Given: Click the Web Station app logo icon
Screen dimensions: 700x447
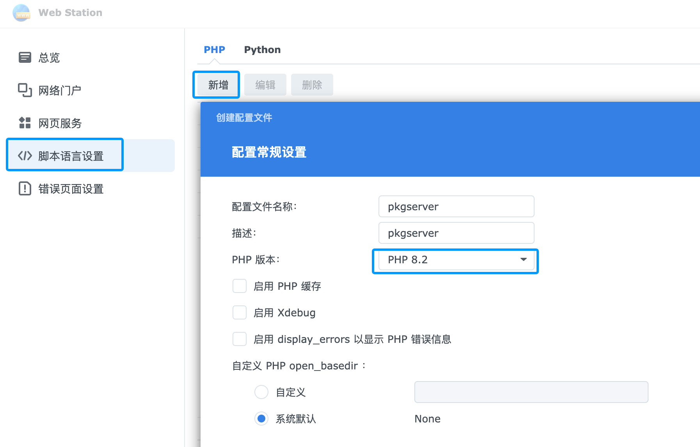Looking at the screenshot, I should [x=21, y=13].
